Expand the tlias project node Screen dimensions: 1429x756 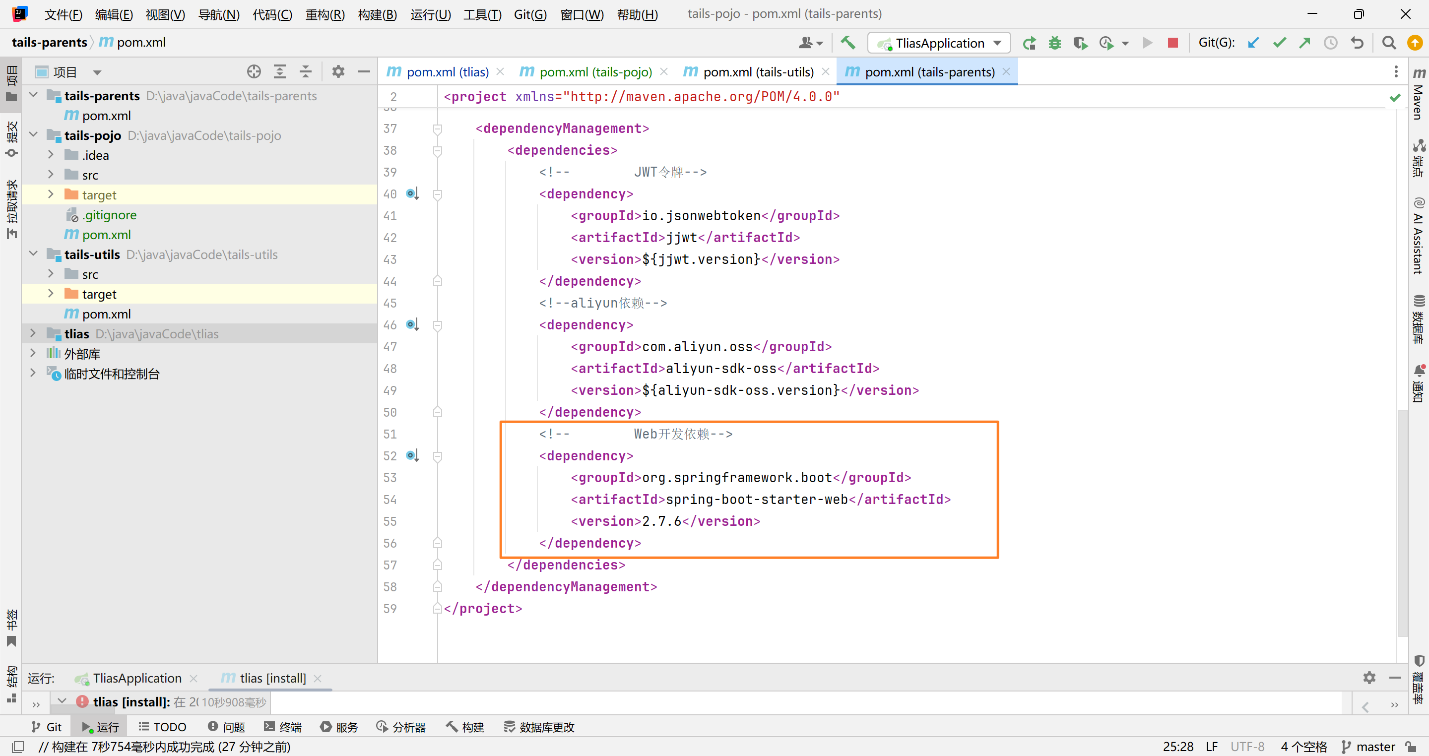tap(33, 333)
